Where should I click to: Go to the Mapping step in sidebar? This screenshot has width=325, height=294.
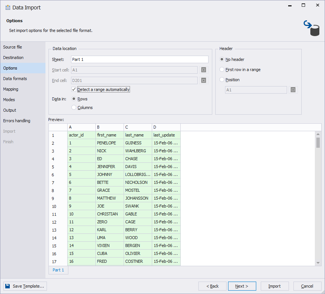tap(11, 89)
